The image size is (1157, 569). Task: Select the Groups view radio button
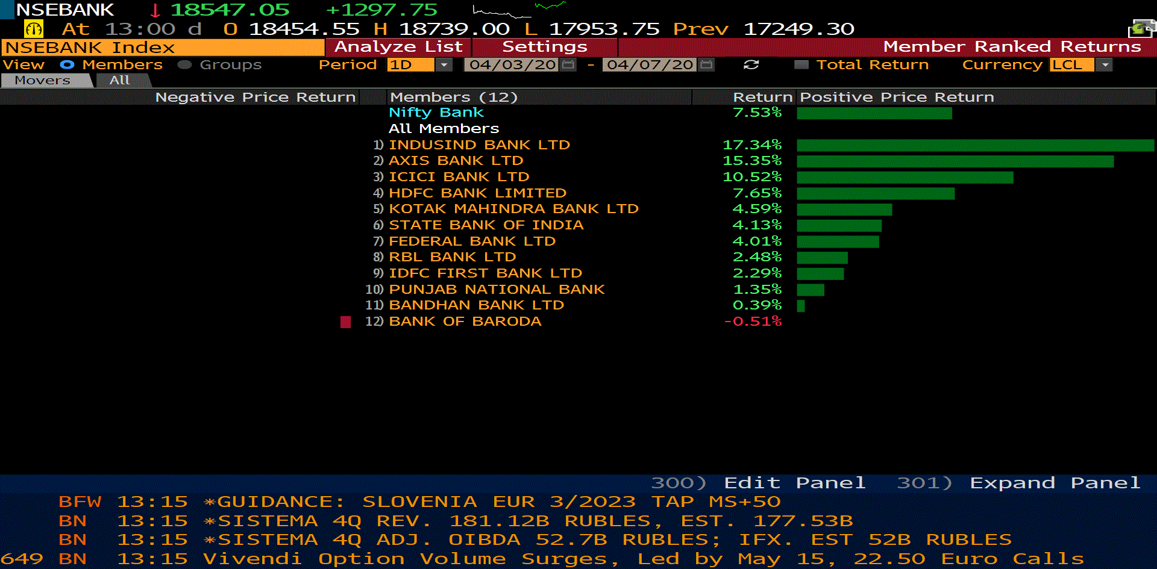[185, 64]
